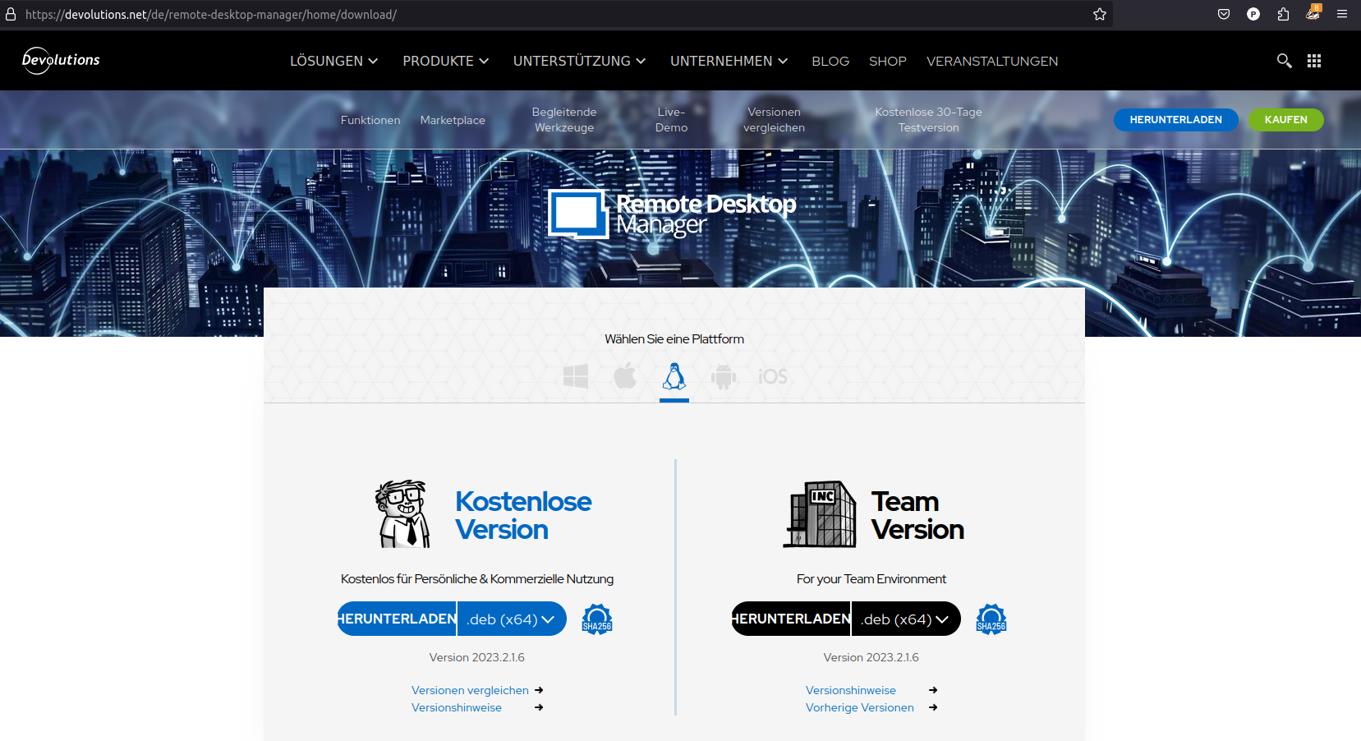The height and width of the screenshot is (741, 1361).
Task: Expand the .deb (x64) dropdown for Team version
Action: tap(905, 619)
